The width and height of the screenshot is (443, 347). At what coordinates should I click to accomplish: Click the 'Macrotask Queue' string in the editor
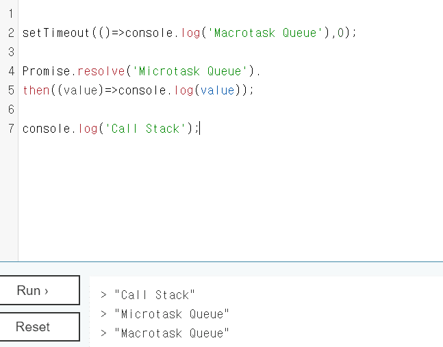[266, 33]
